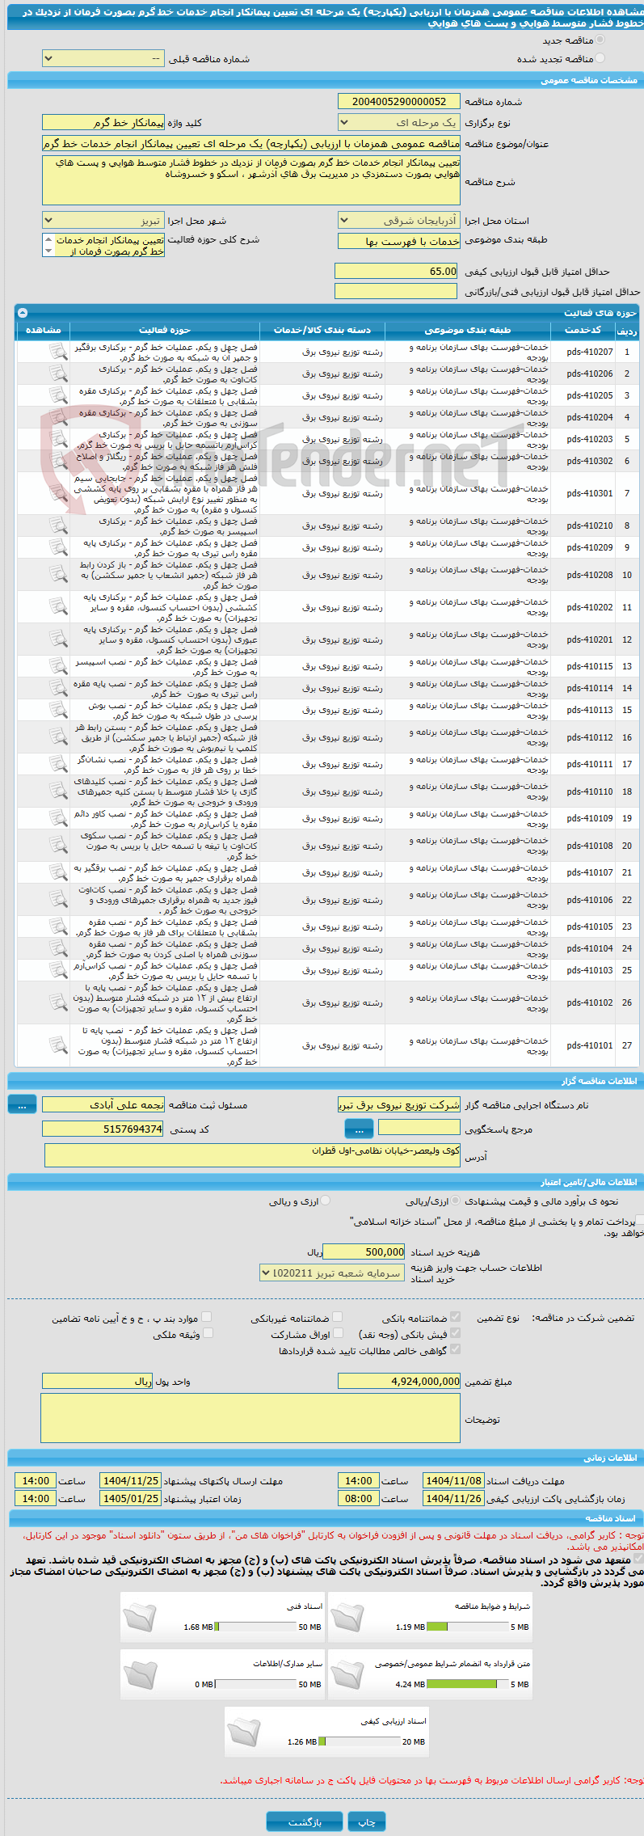This screenshot has width=644, height=1836.
Task: Click the کد پستی field
Action: 103,1129
